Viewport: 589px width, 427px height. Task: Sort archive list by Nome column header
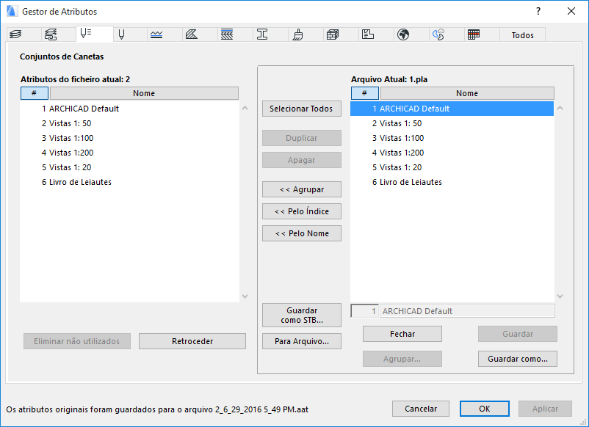pyautogui.click(x=467, y=93)
